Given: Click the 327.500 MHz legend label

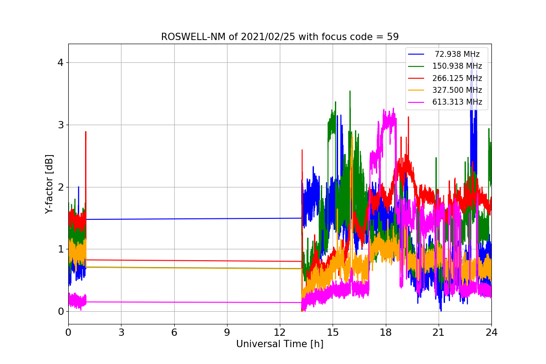Looking at the screenshot, I should 457,90.
